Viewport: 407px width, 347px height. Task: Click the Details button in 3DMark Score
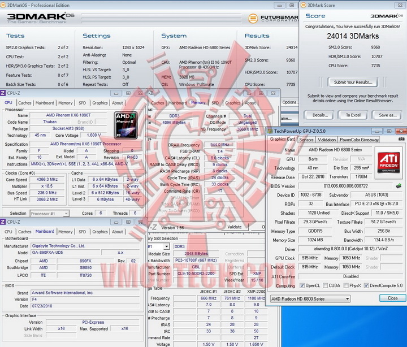[x=320, y=115]
